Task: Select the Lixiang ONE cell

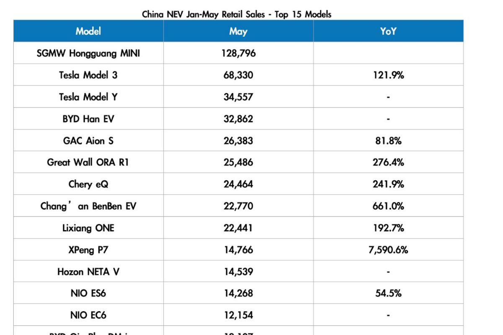Action: coord(88,228)
